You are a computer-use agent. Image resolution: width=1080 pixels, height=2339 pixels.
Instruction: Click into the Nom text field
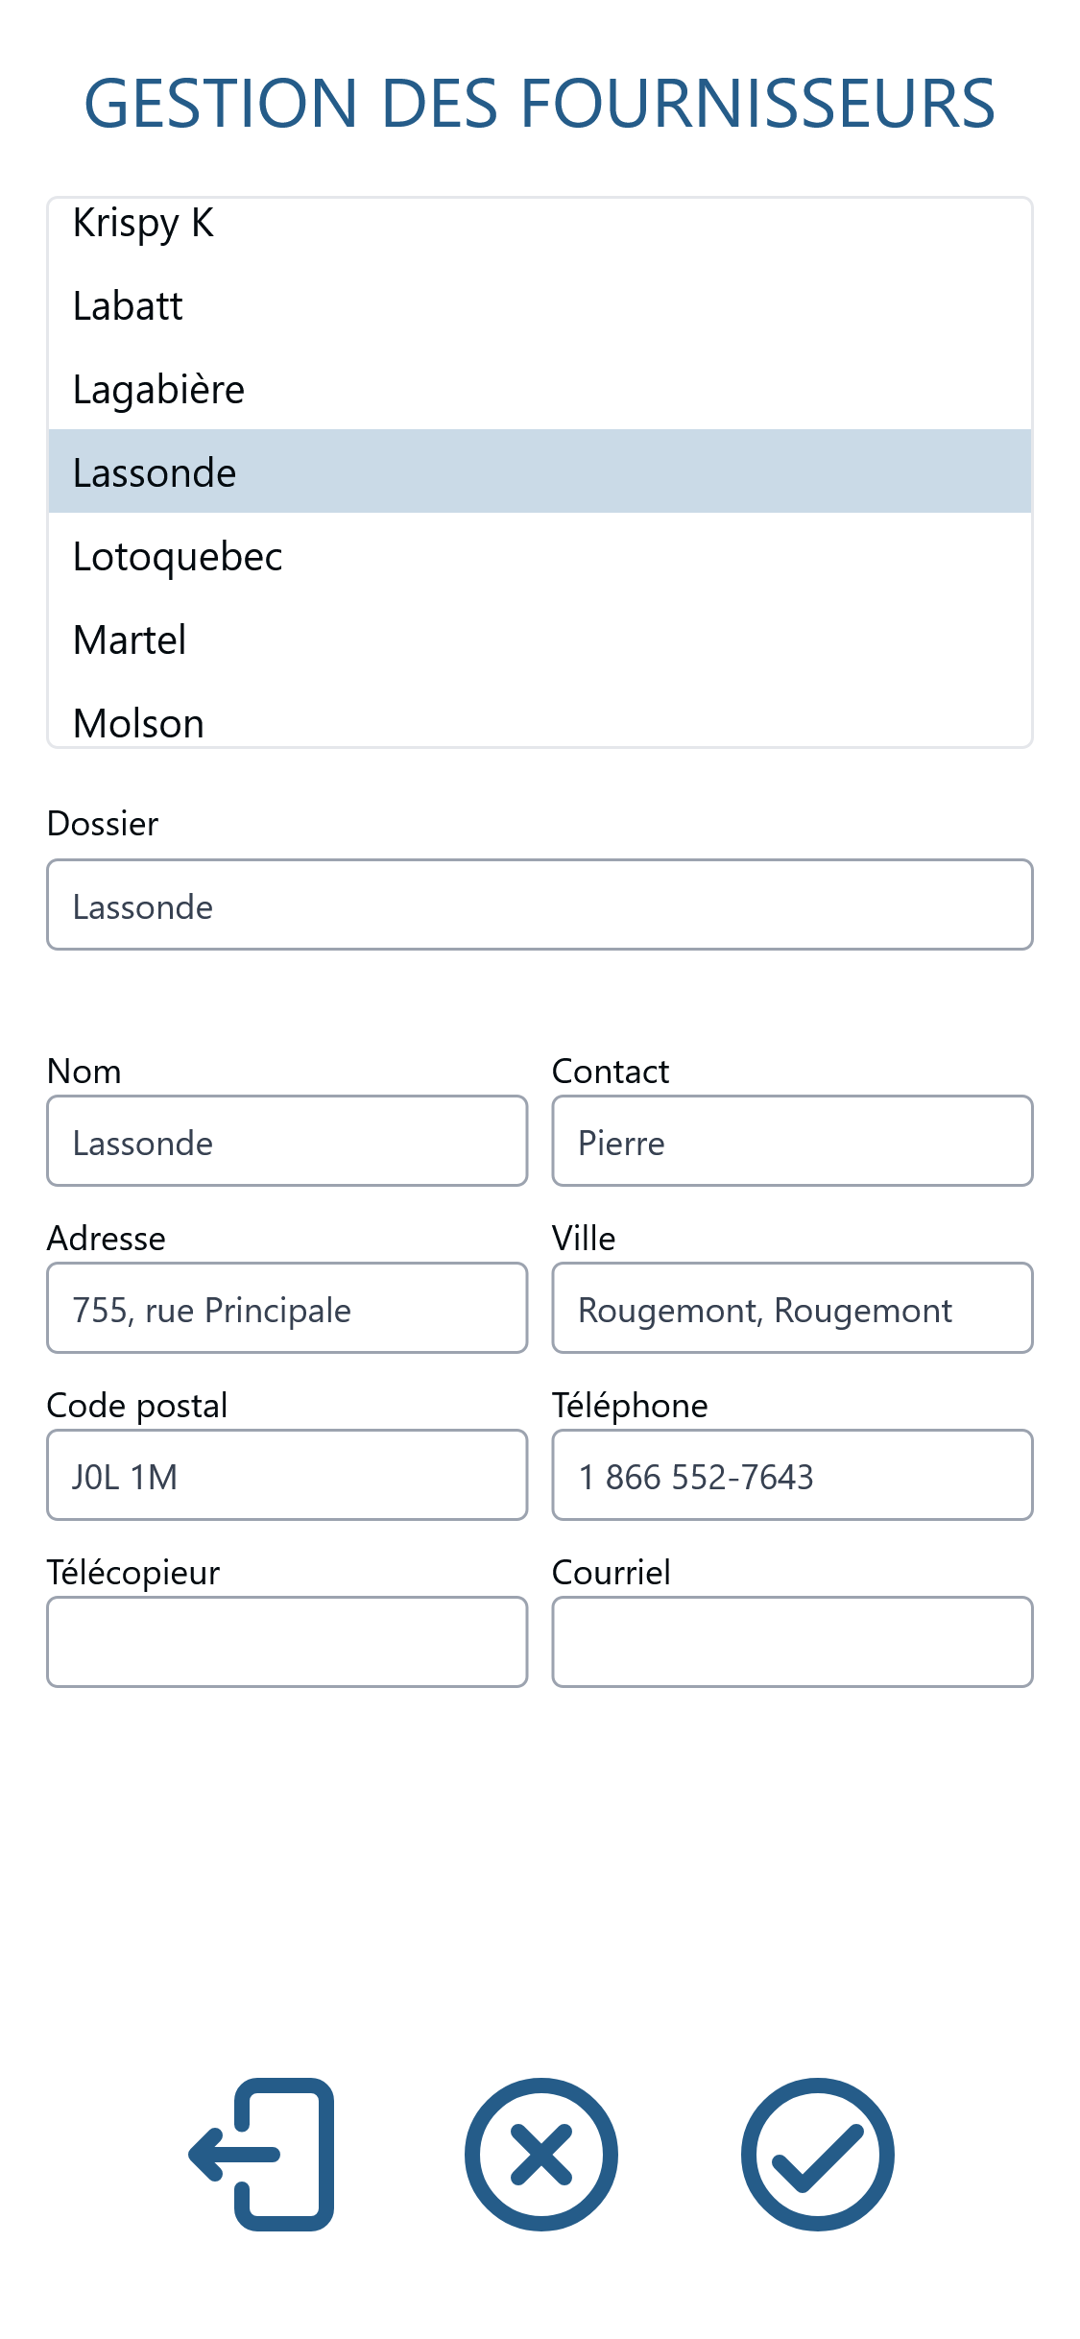(287, 1141)
